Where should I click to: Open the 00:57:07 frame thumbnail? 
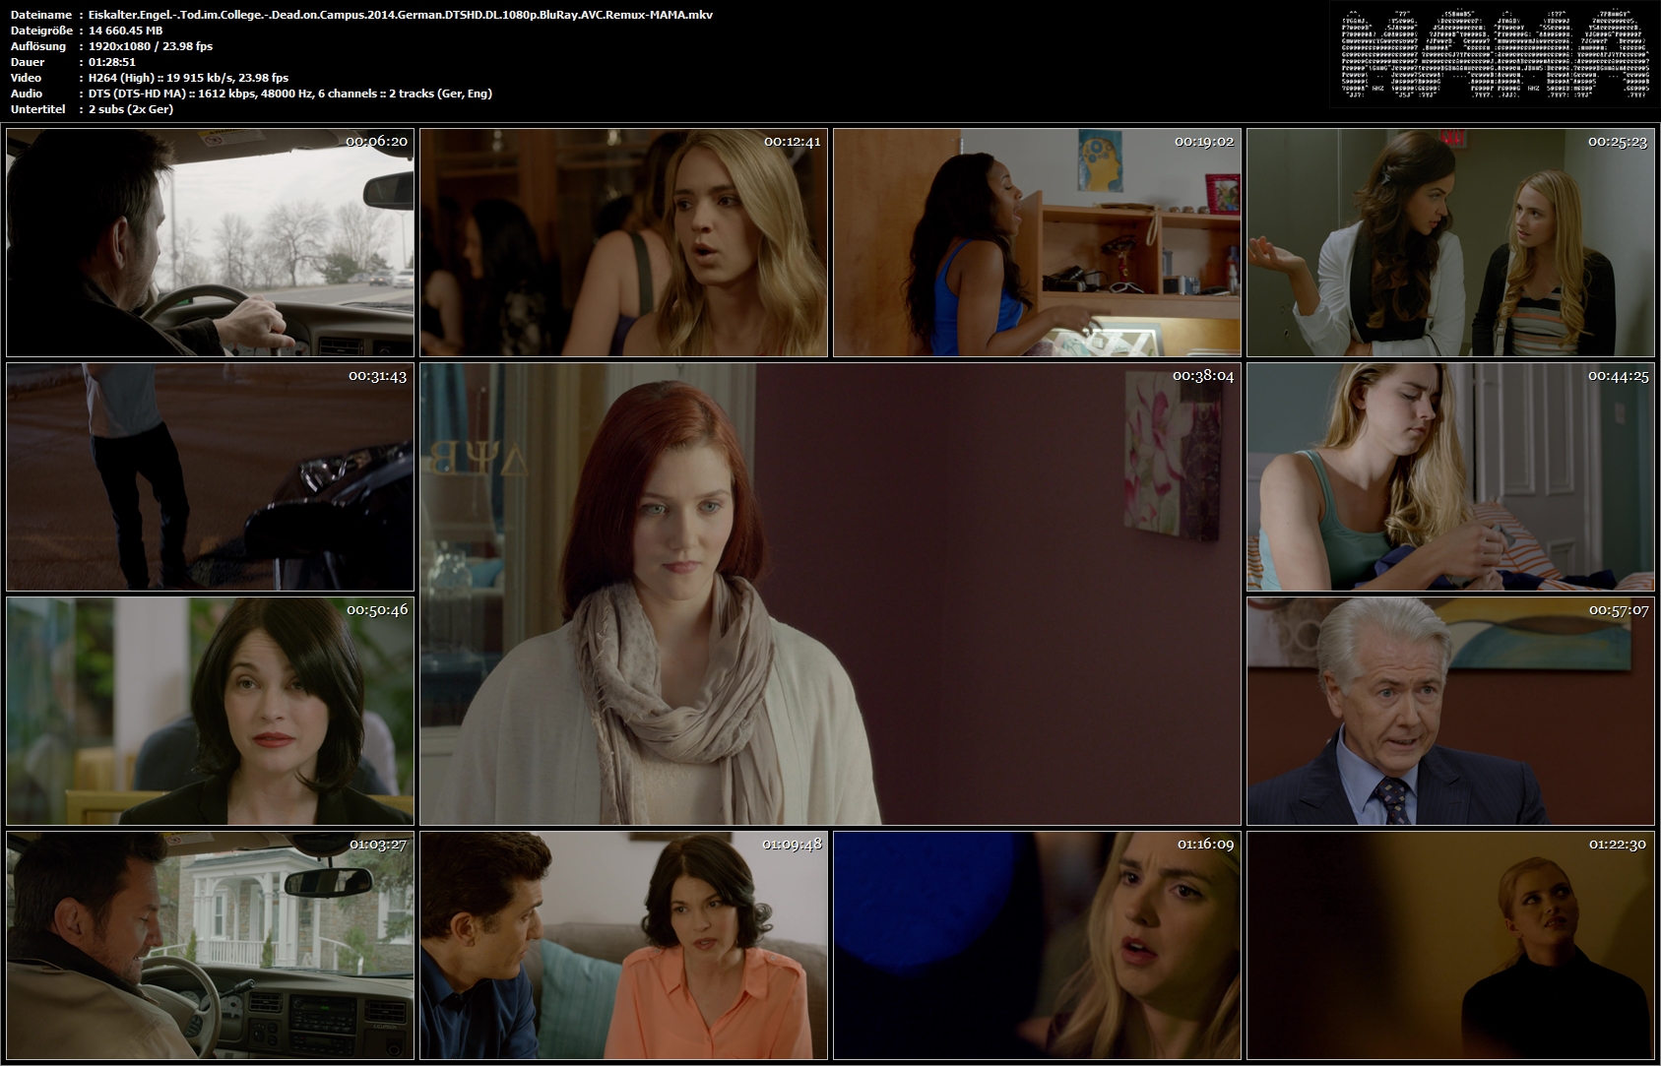point(1450,711)
